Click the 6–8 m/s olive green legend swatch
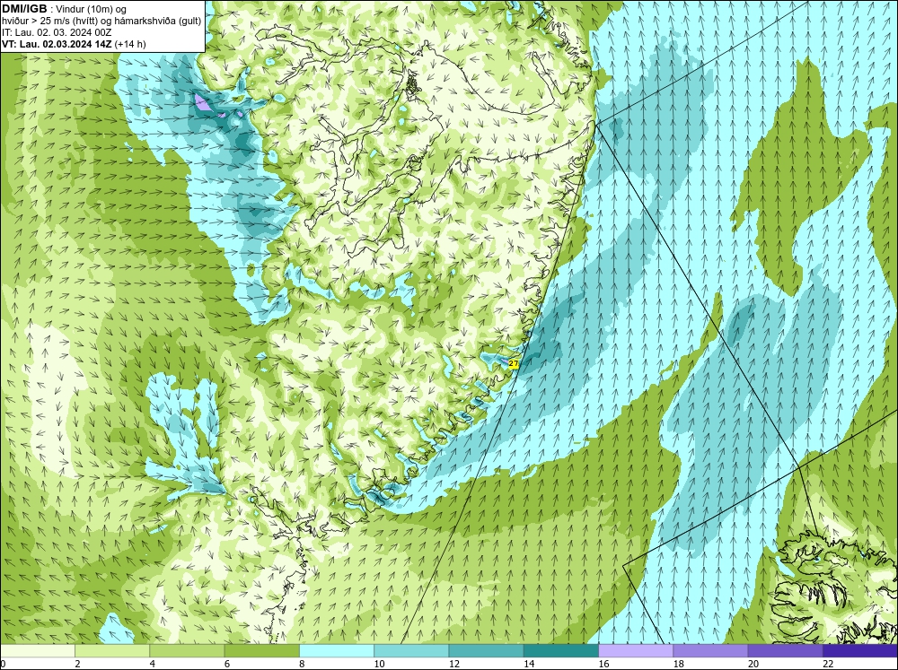 [x=261, y=651]
